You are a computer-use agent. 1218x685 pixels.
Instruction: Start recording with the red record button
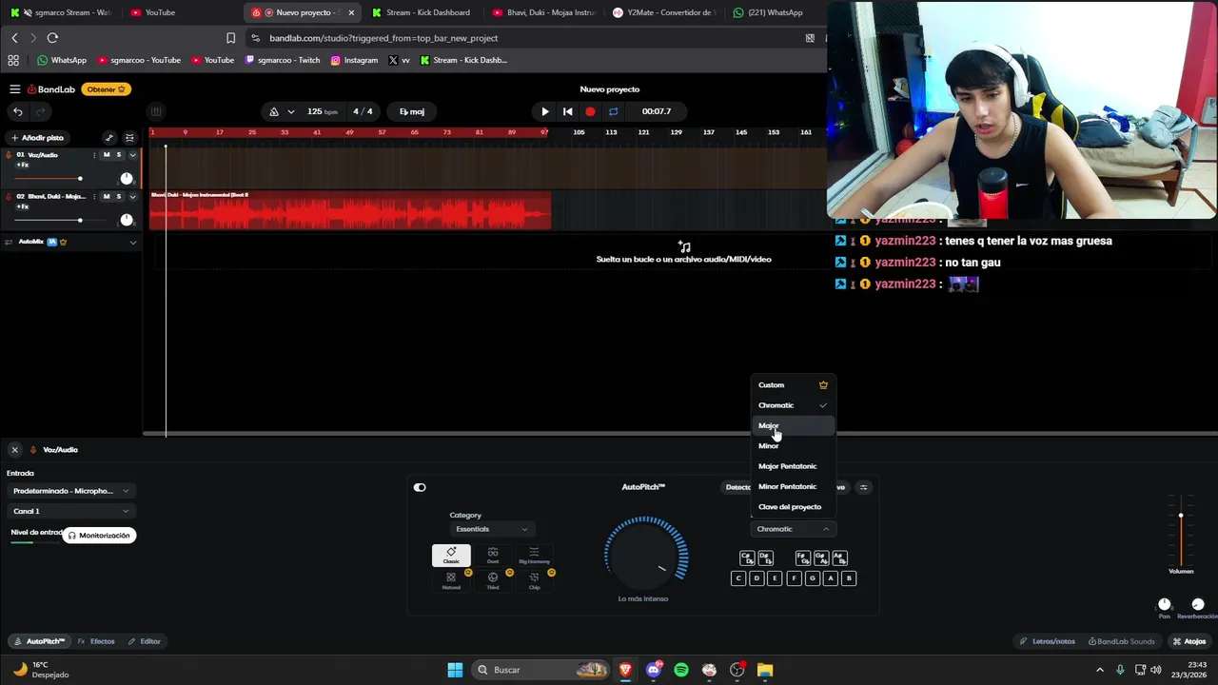tap(590, 111)
